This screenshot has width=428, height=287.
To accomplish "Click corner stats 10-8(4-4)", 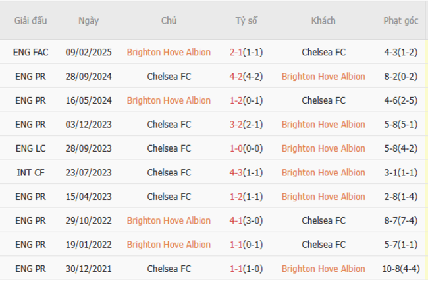I will [400, 269].
